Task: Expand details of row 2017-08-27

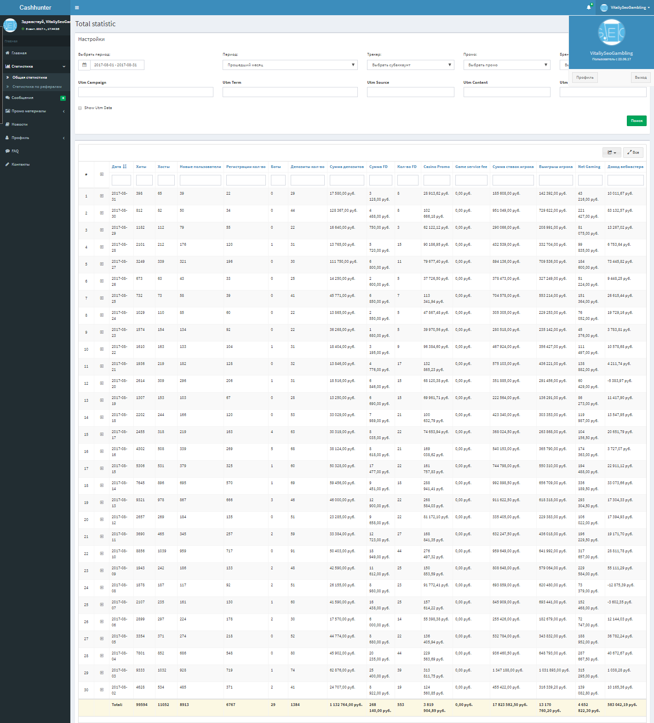Action: [102, 264]
